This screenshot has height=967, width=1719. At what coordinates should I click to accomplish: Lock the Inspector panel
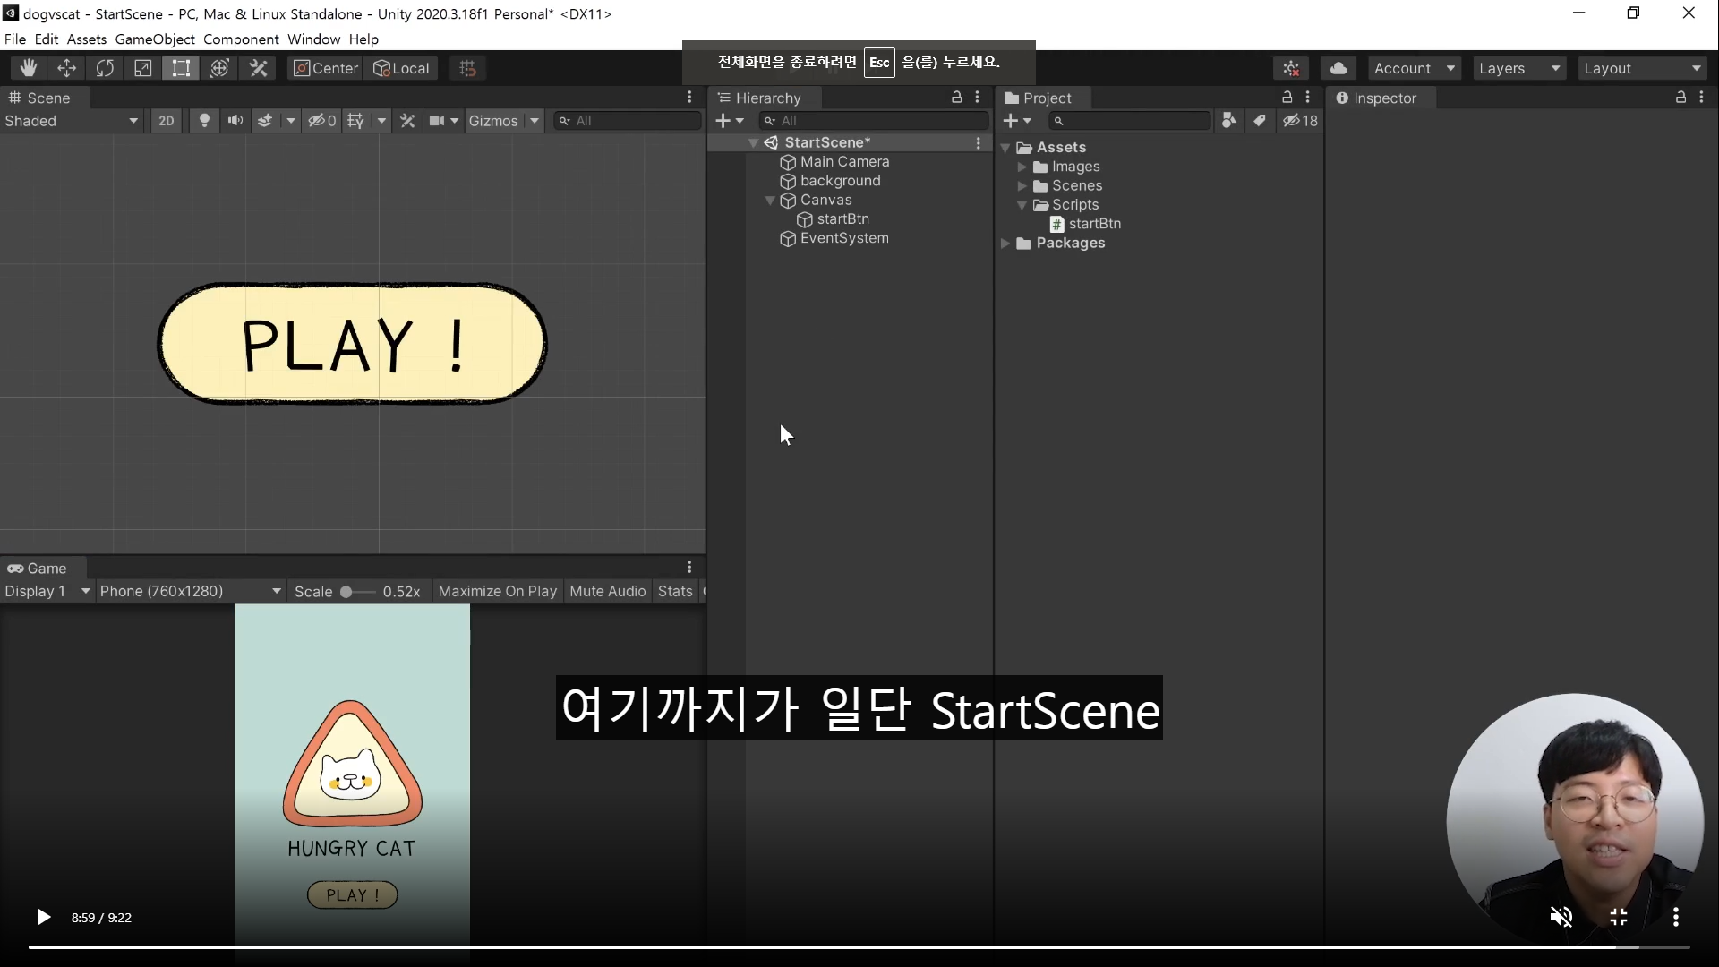coord(1681,97)
